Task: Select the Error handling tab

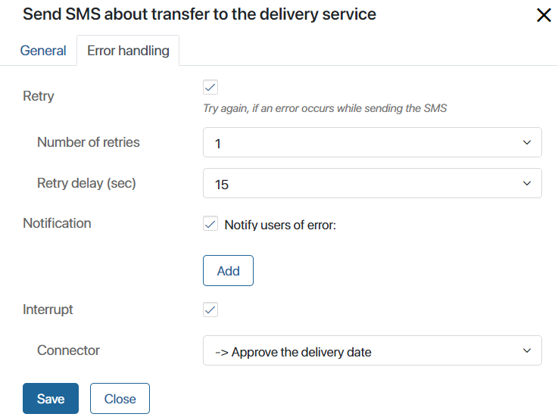Action: (x=128, y=51)
